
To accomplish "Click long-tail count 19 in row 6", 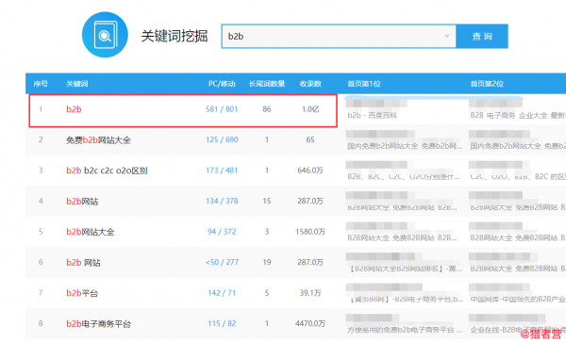I will tap(267, 262).
